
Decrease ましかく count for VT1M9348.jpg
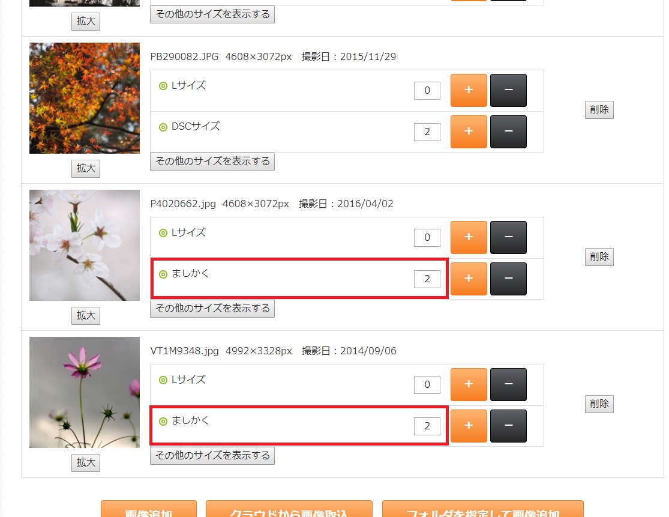click(508, 426)
